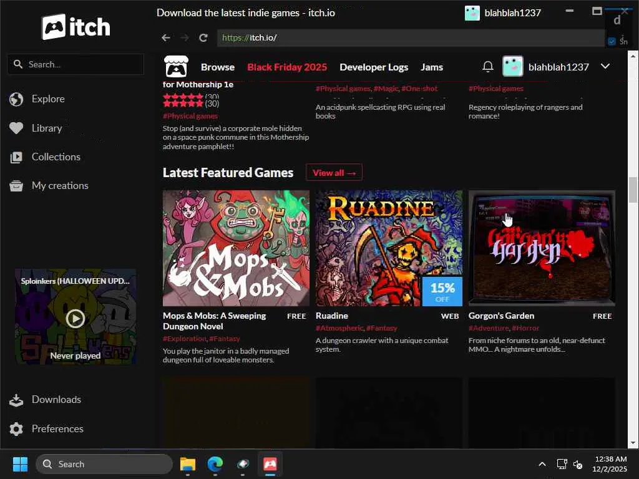Image resolution: width=639 pixels, height=479 pixels.
Task: Go back with the left arrow
Action: pyautogui.click(x=165, y=38)
